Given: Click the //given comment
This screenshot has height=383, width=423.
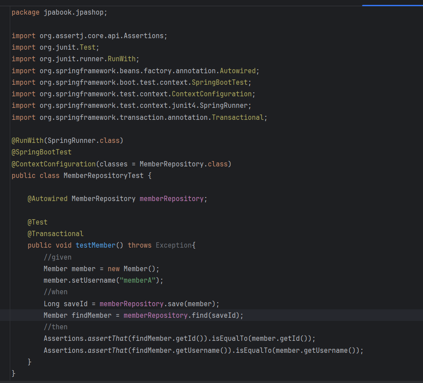Looking at the screenshot, I should 57,257.
